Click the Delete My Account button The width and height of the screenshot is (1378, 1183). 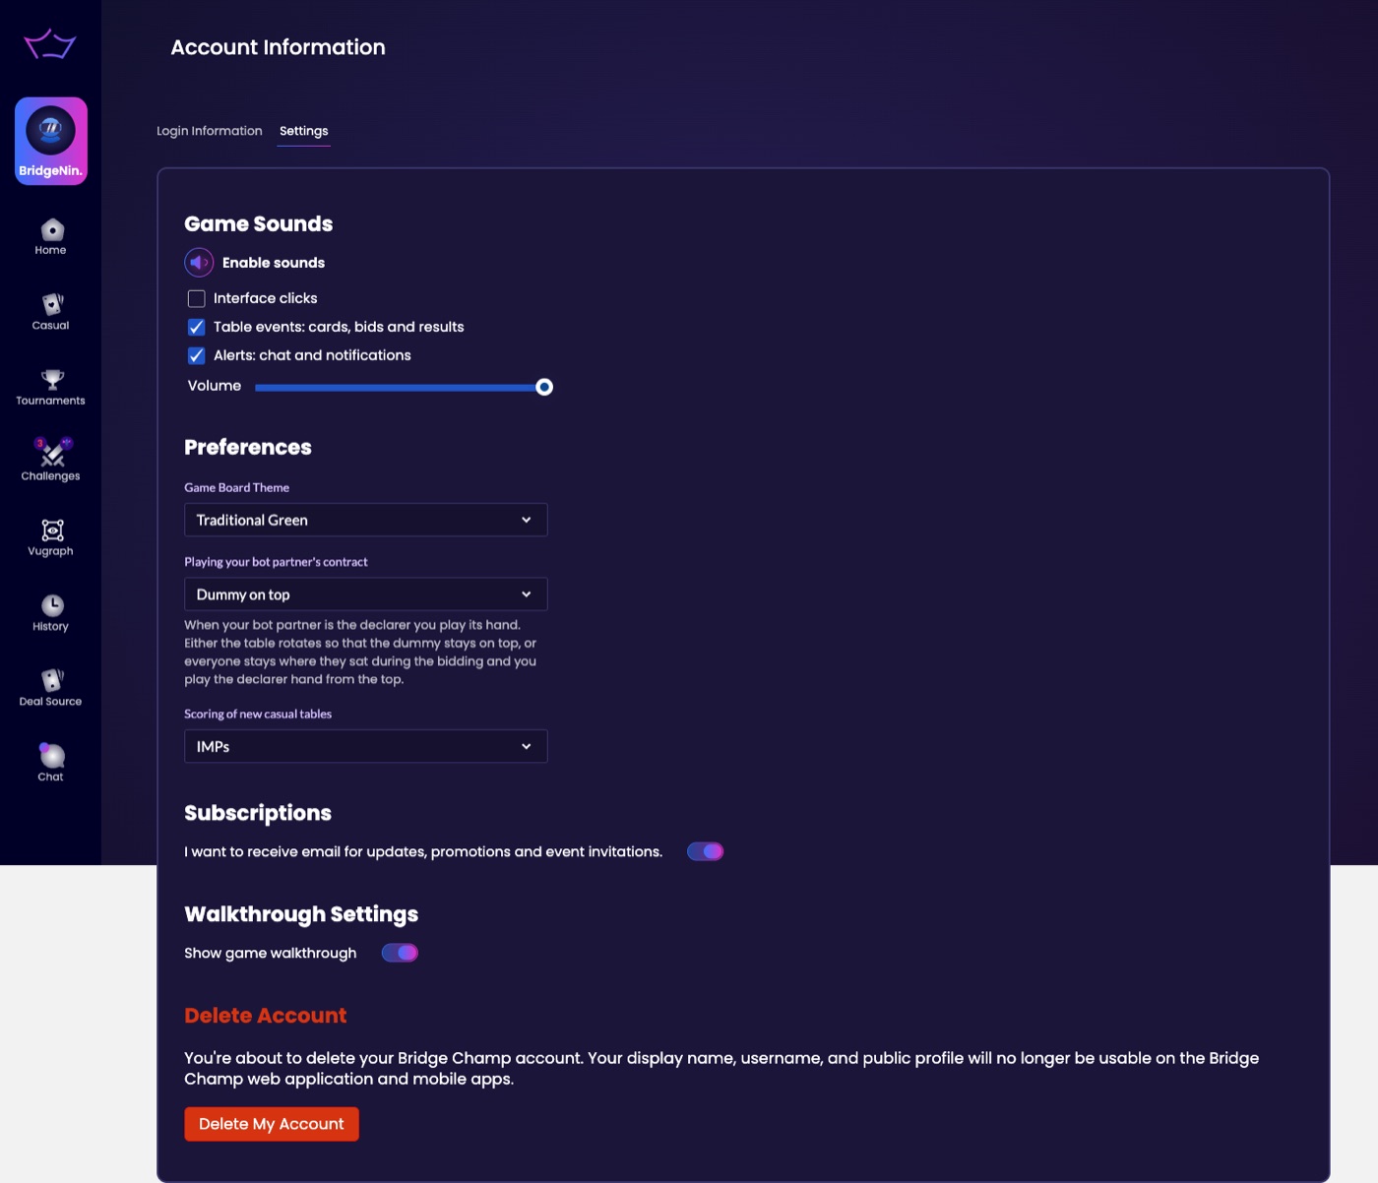click(272, 1124)
